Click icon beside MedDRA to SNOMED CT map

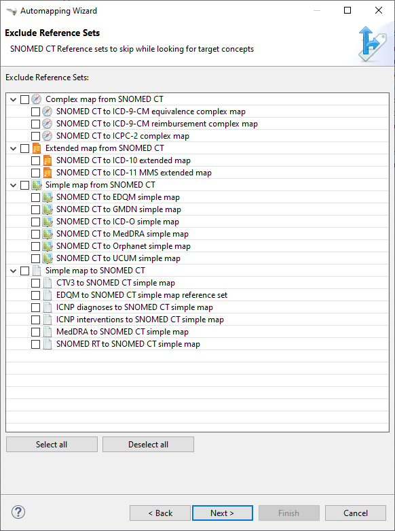pos(48,332)
